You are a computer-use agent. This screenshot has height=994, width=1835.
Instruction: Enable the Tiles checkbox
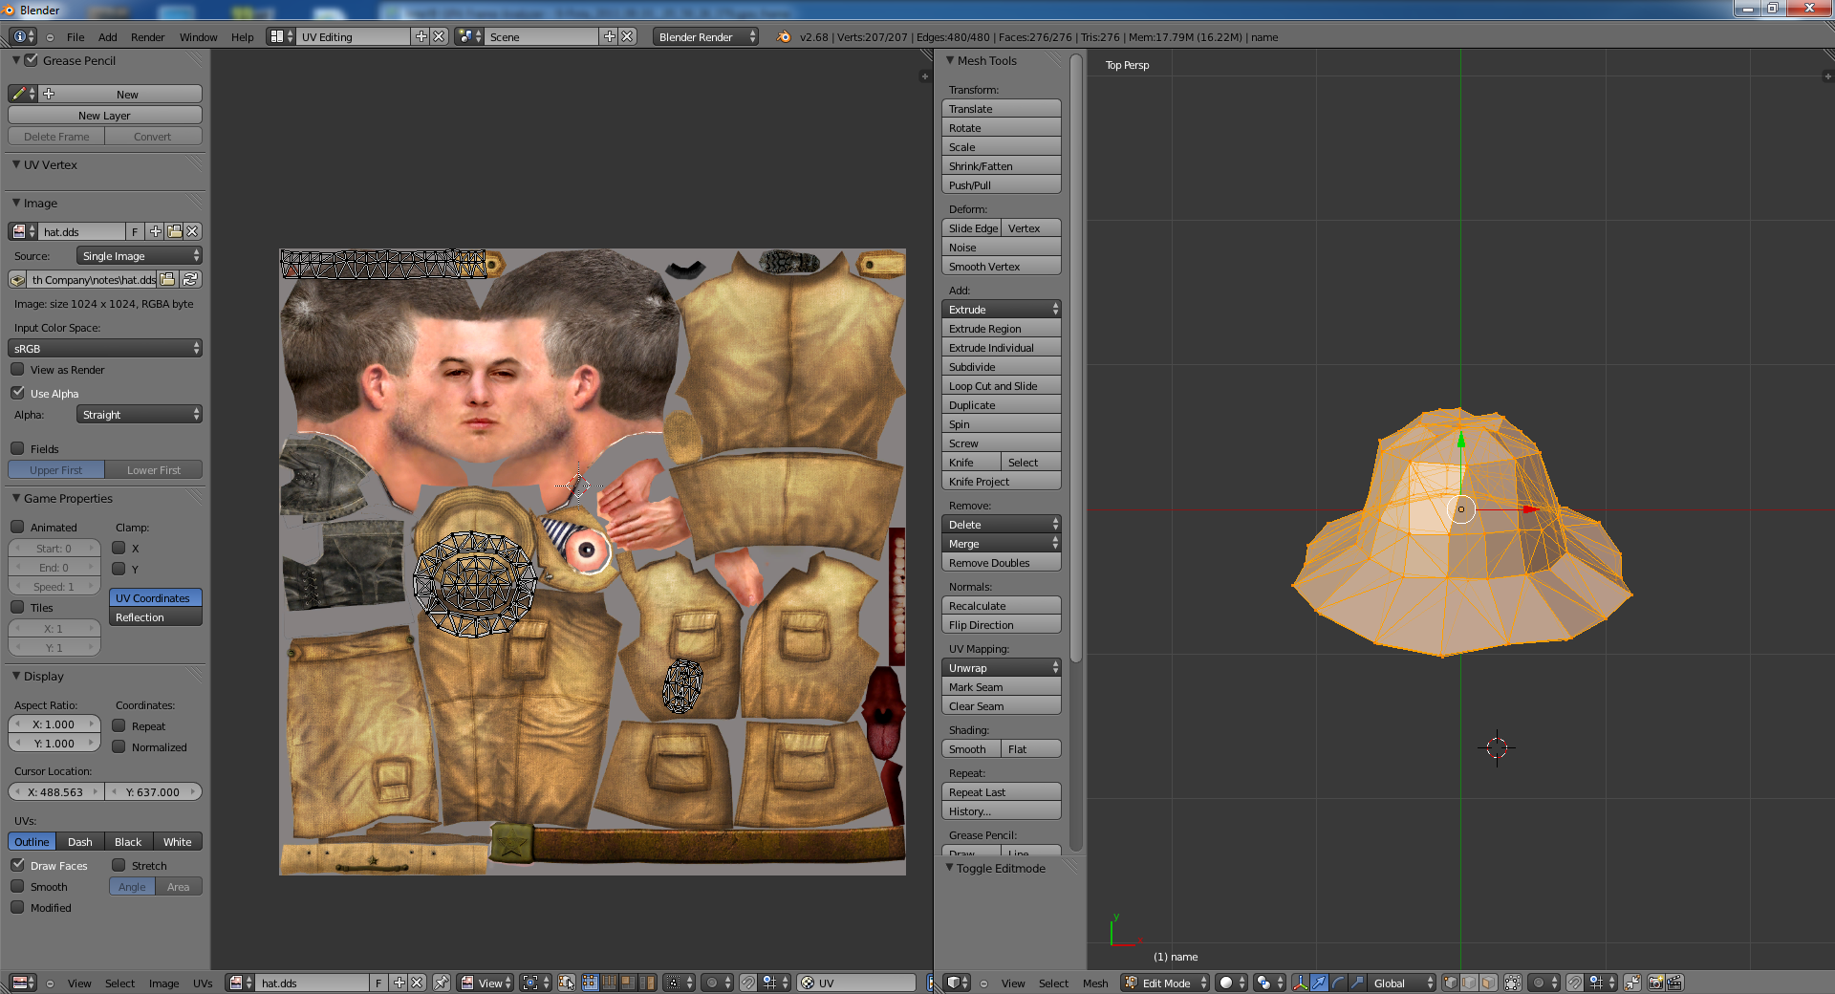click(17, 607)
